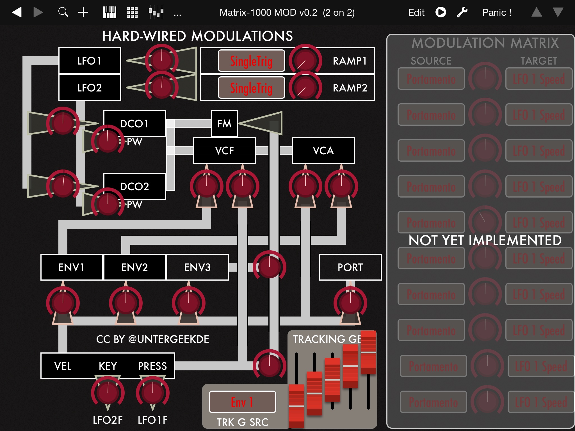Open last row Portamento source dropdown
The height and width of the screenshot is (431, 575).
[x=433, y=402]
